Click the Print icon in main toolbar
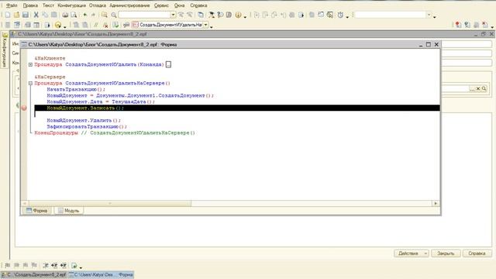The height and width of the screenshot is (279, 496). coord(65,15)
